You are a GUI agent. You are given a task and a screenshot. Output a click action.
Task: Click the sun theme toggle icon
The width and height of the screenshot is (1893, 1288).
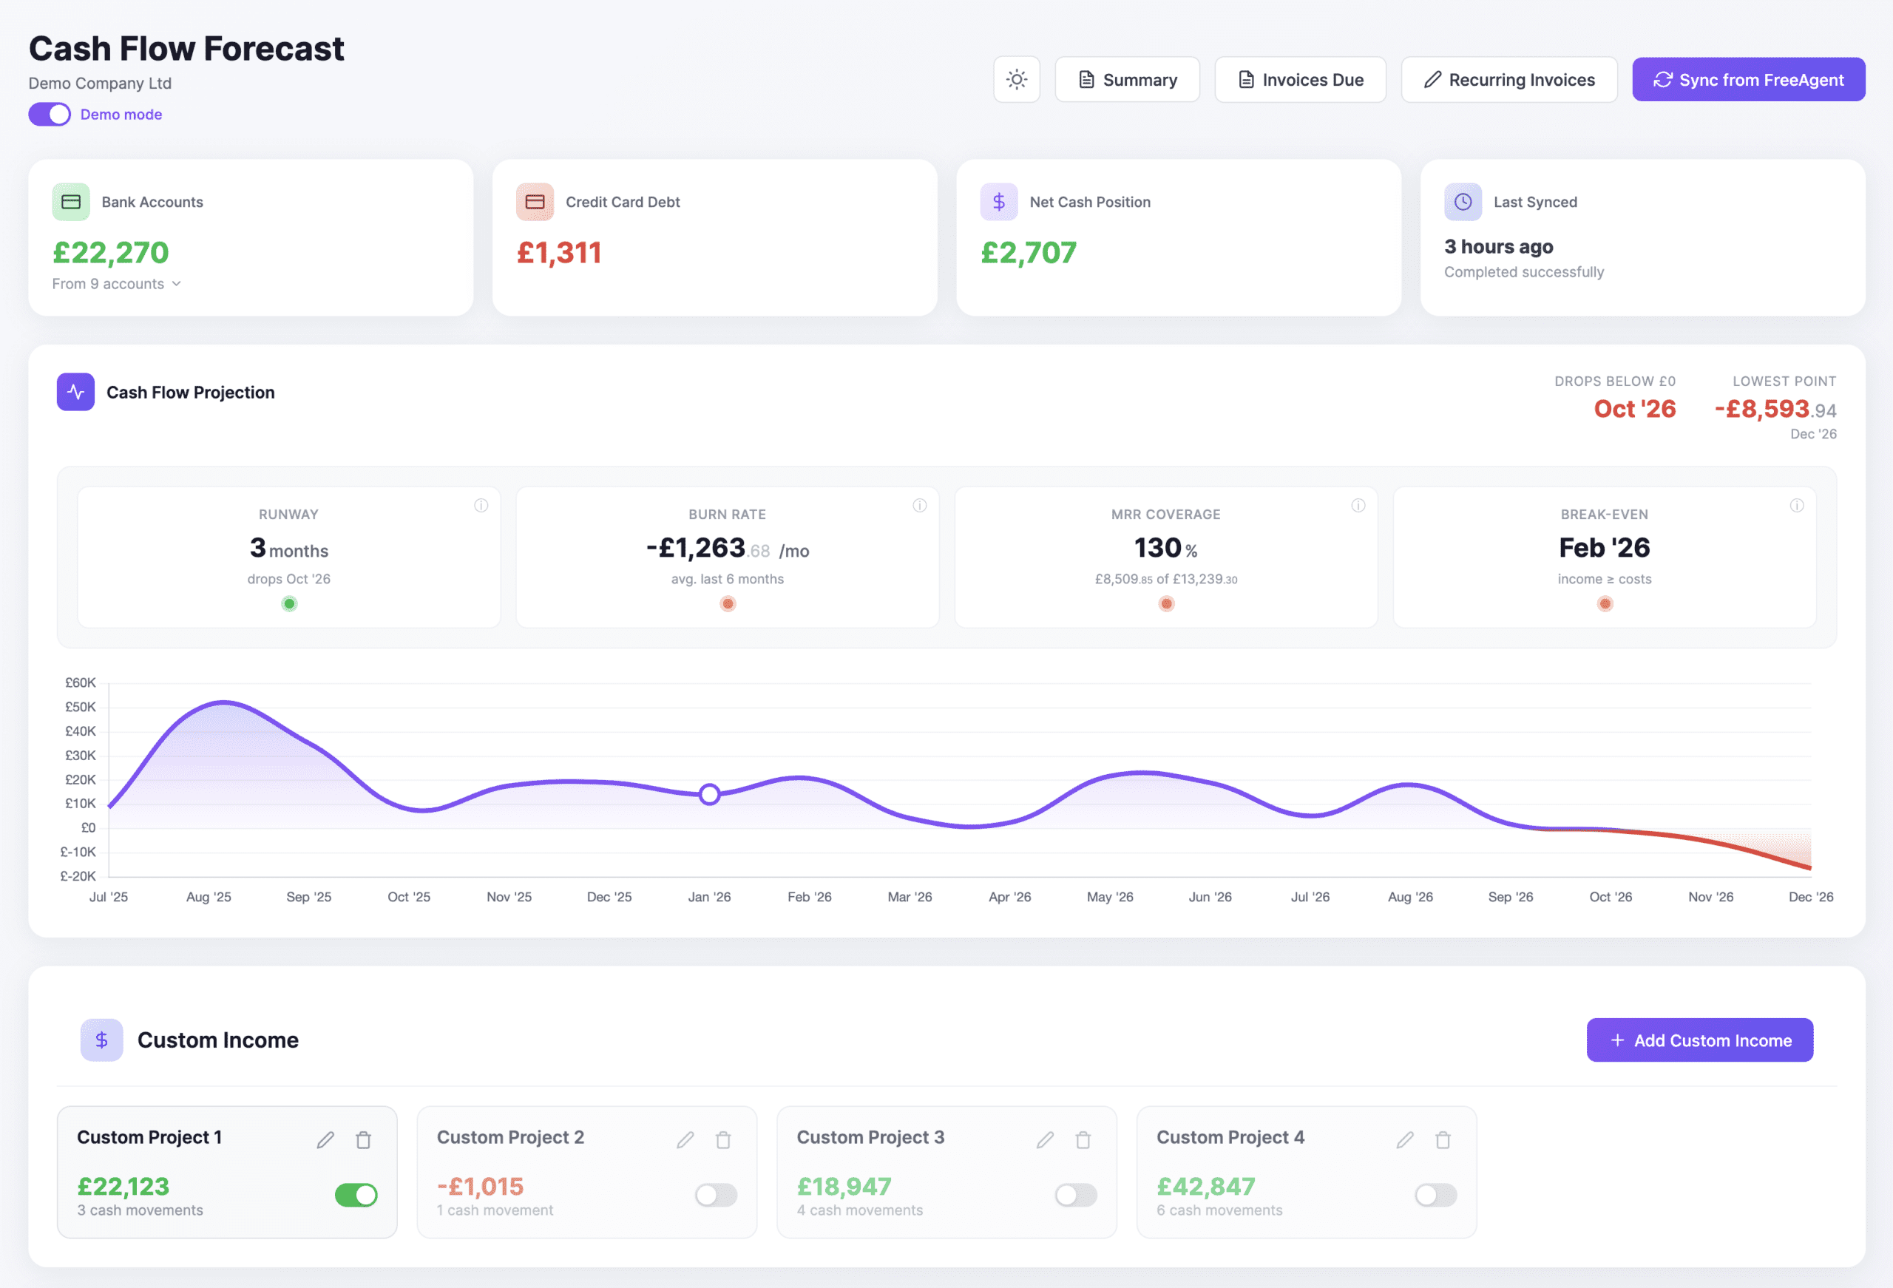[x=1016, y=79]
